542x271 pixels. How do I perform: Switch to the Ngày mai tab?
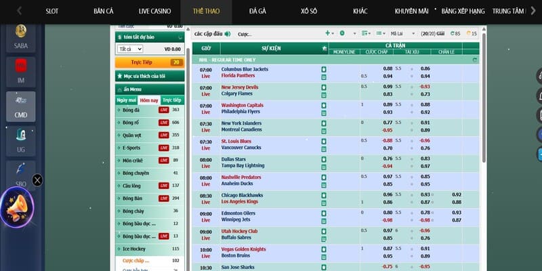(126, 100)
